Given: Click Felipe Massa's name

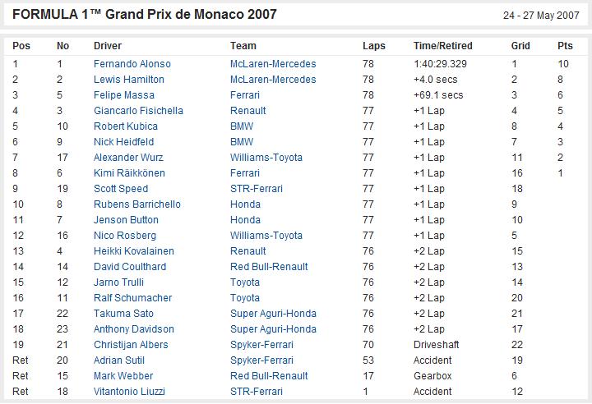Looking at the screenshot, I should click(124, 95).
